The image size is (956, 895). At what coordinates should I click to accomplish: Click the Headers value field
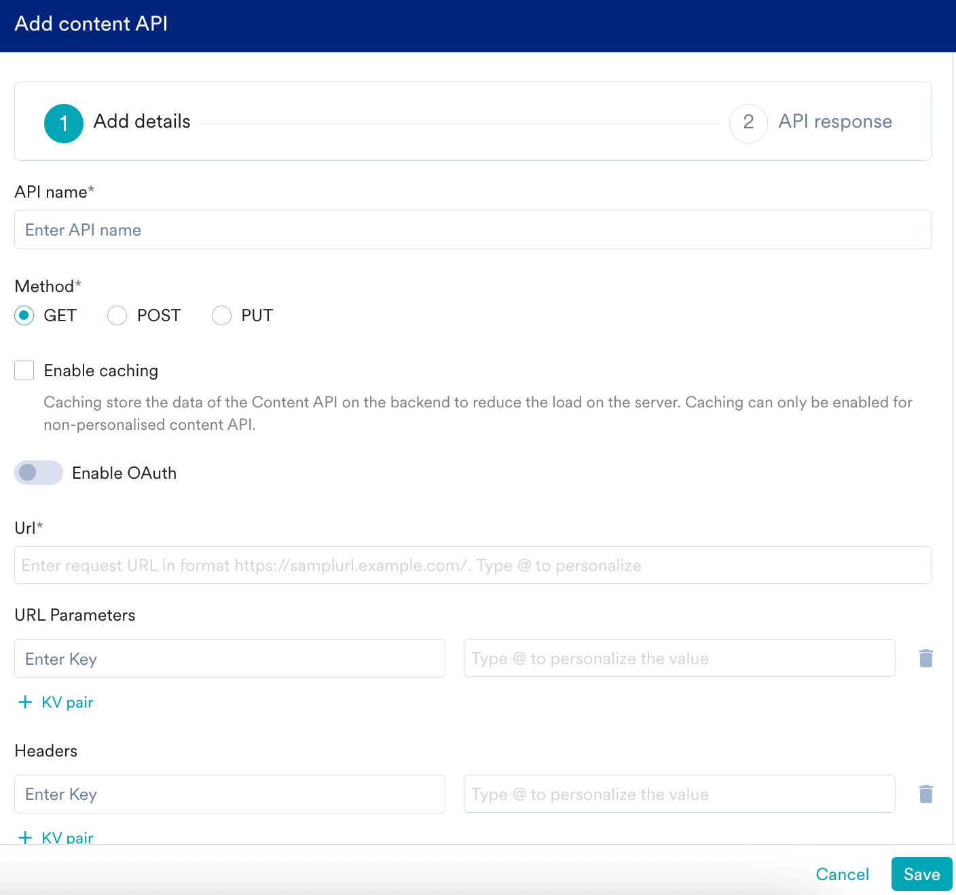pyautogui.click(x=680, y=794)
